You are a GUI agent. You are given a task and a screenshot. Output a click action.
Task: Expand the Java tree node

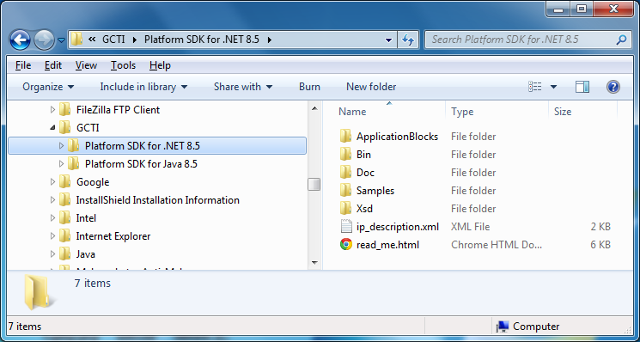pyautogui.click(x=52, y=254)
